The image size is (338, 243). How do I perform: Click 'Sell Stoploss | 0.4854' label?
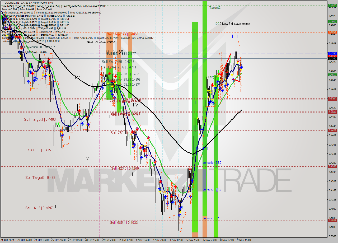(x=123, y=34)
